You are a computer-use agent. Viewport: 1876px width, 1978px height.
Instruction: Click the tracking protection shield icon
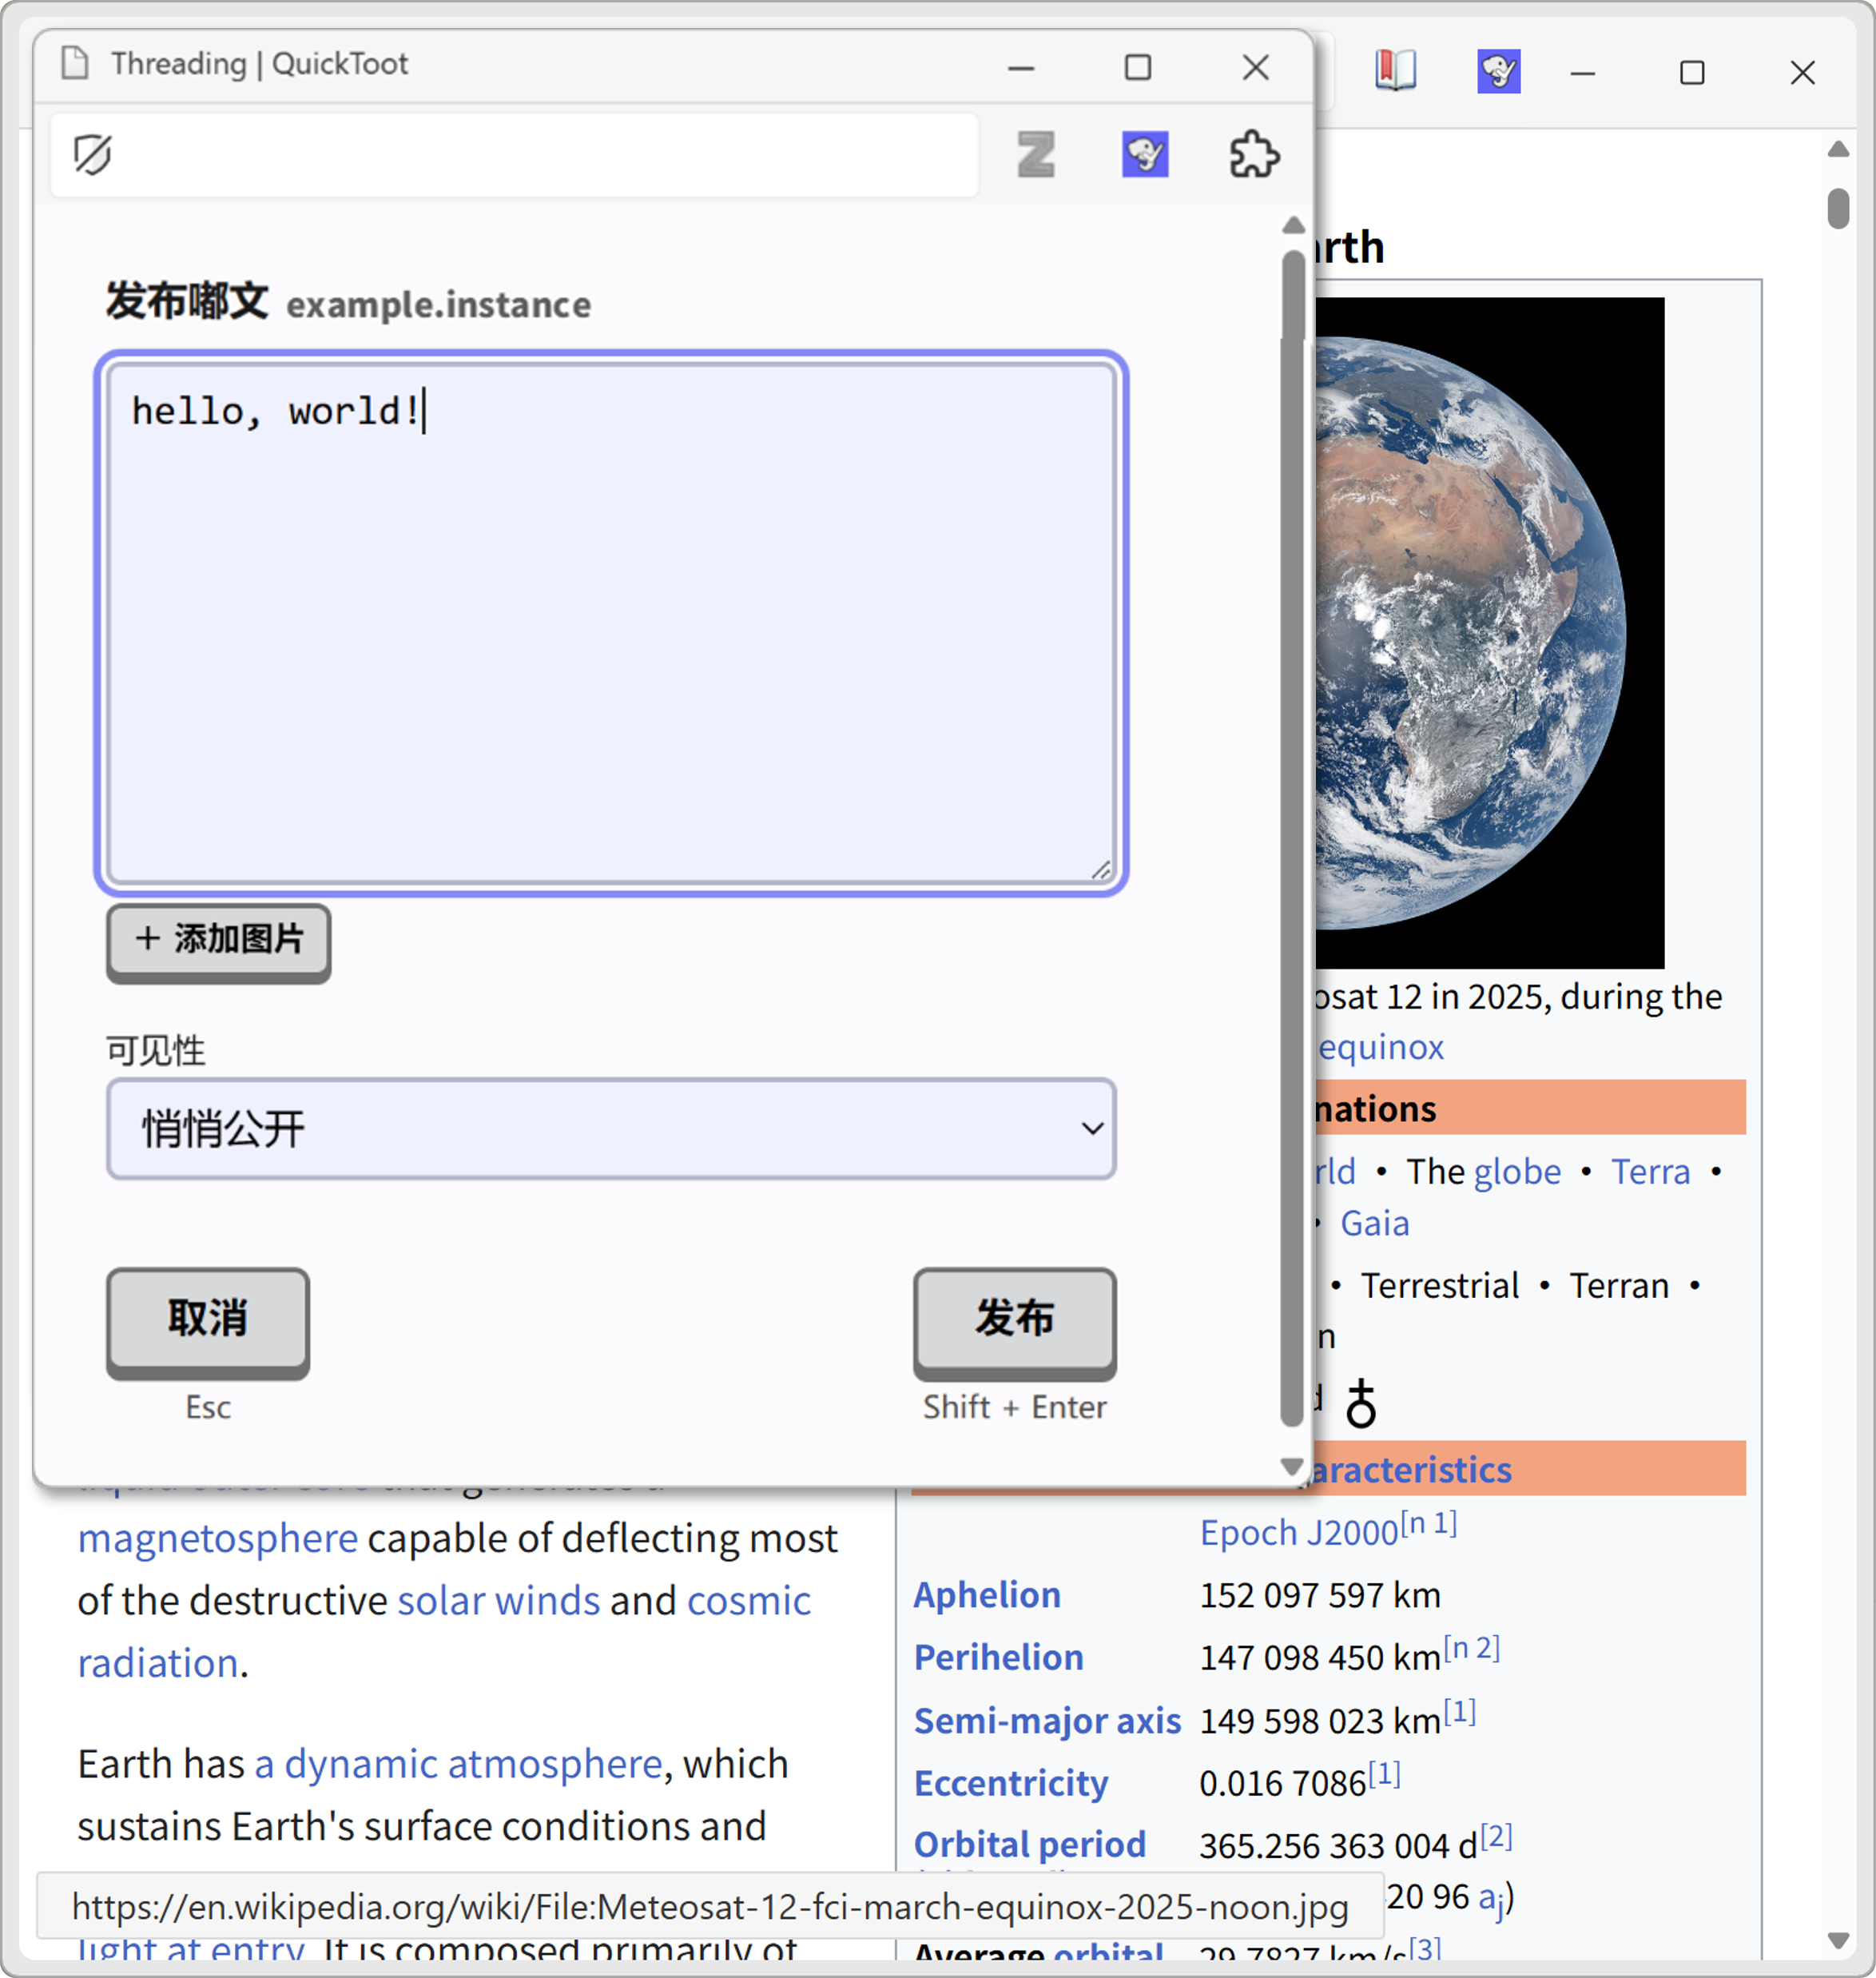[x=92, y=155]
